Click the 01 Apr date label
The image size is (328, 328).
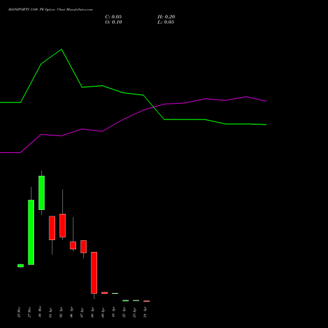[51, 312]
